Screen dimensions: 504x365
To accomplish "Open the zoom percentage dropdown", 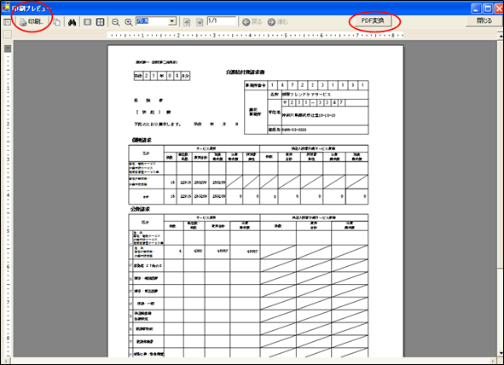I will coord(172,21).
